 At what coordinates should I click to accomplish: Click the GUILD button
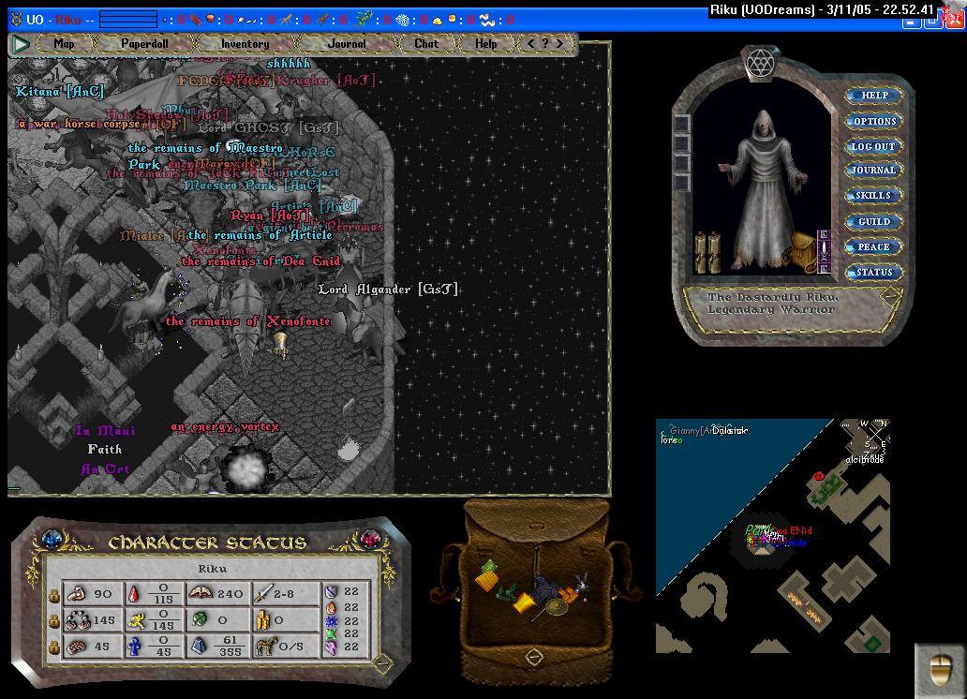(x=873, y=221)
